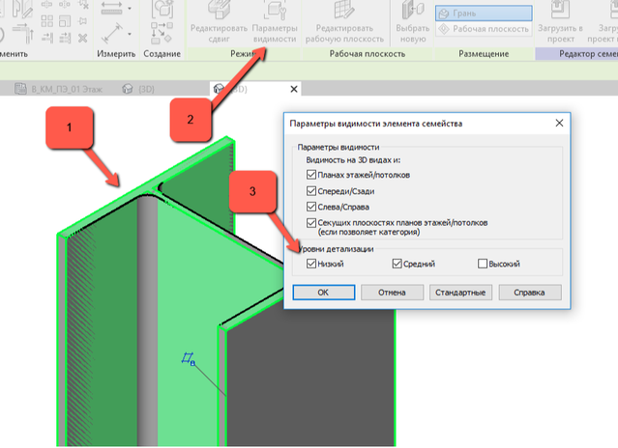
Task: Click the Размещение panel title
Action: (484, 54)
